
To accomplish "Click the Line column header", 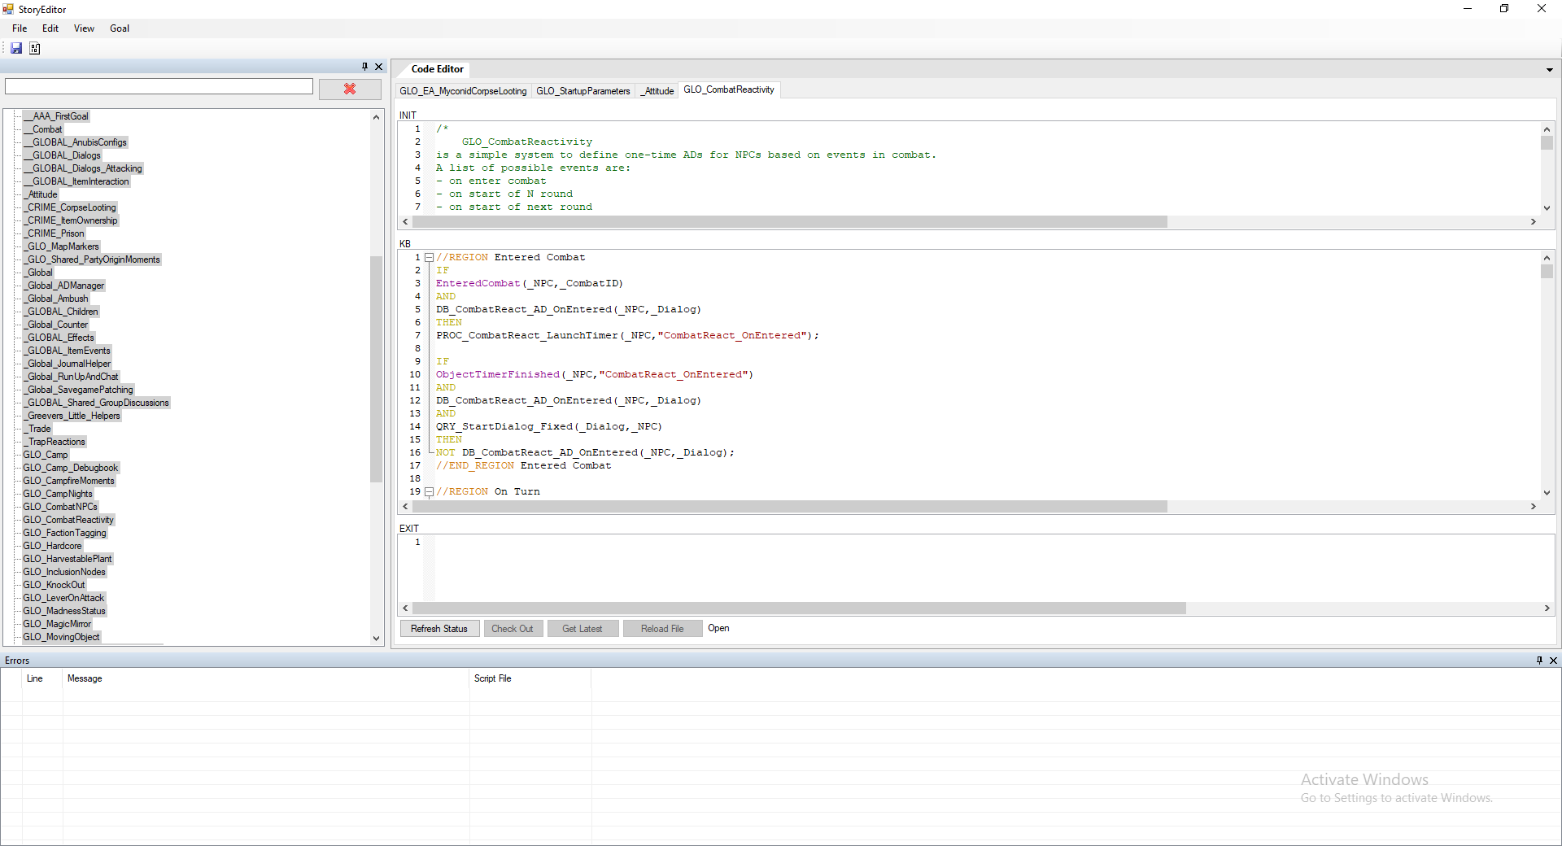I will point(42,678).
